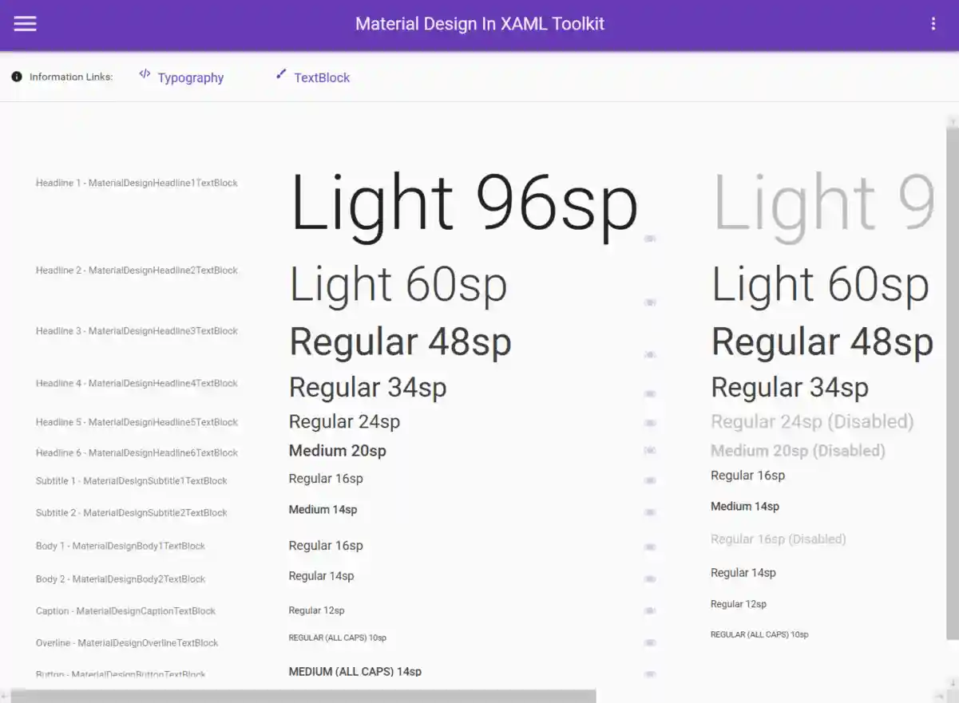Click the pencil icon next to TextBlock
The height and width of the screenshot is (703, 959).
tap(281, 74)
